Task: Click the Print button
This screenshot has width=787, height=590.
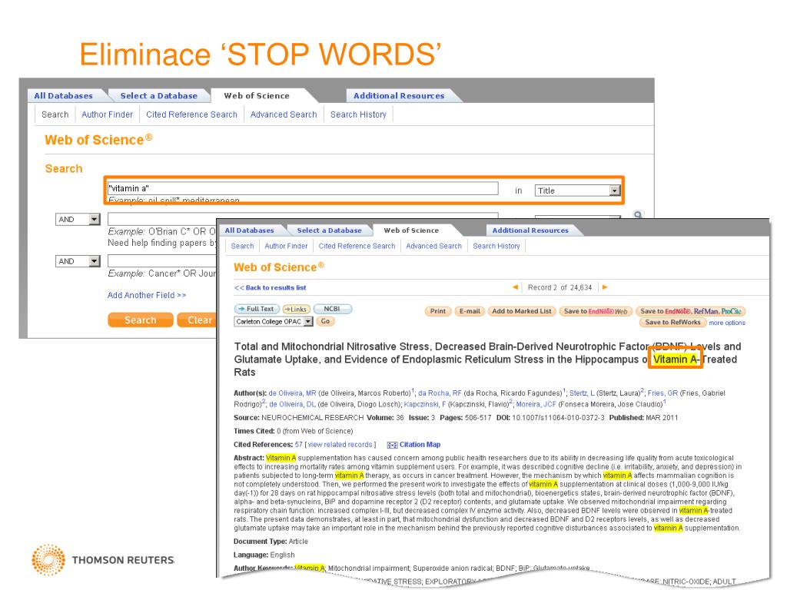Action: click(437, 311)
